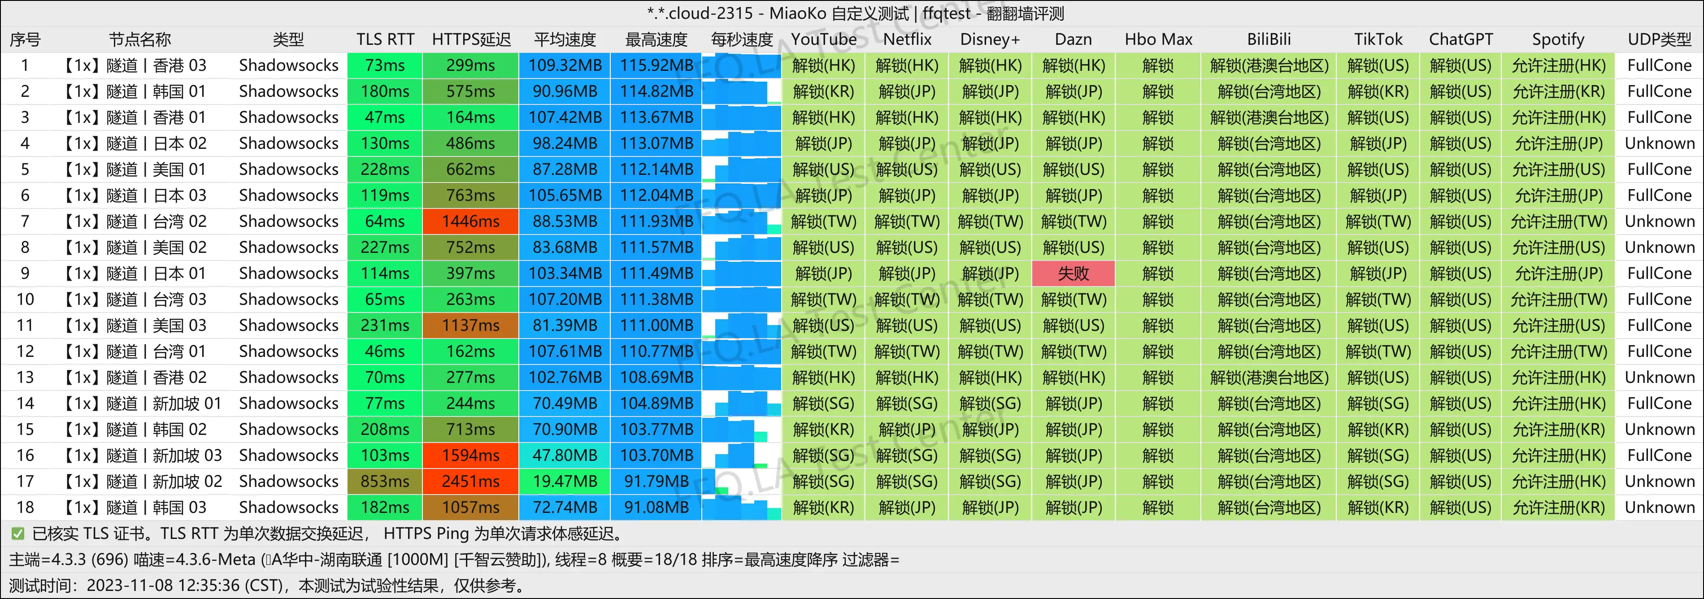Click the BiliBili 解锁(港澳台地区) cell in row 13
This screenshot has height=599, width=1704.
click(x=1269, y=378)
